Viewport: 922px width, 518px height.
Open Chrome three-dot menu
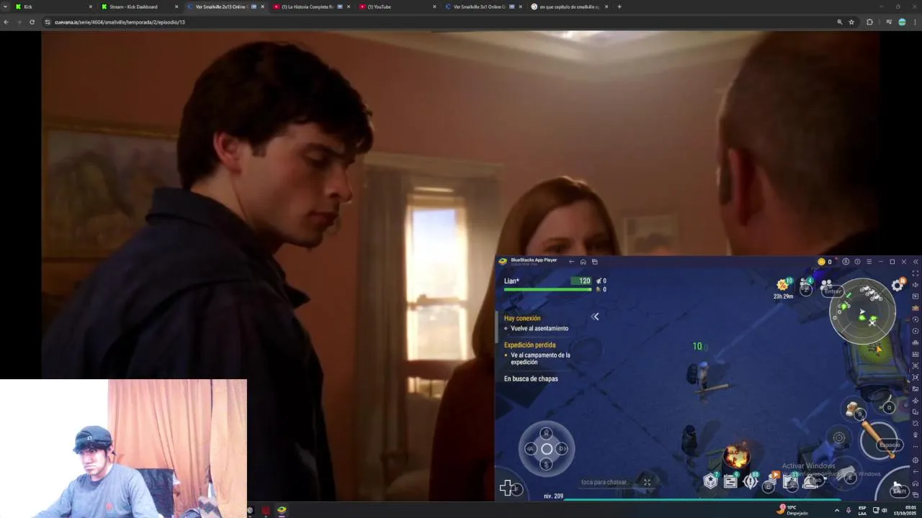tap(915, 22)
